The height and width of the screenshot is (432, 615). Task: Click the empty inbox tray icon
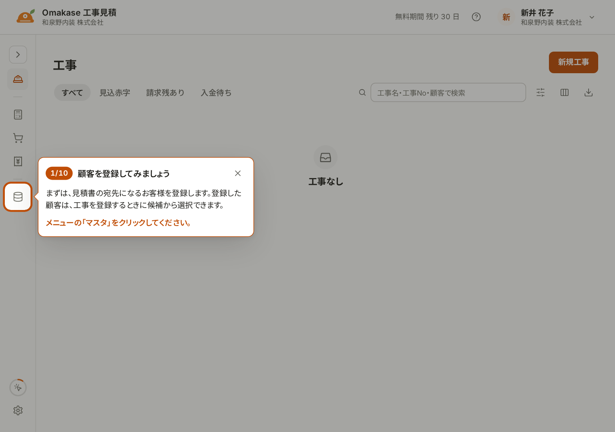326,157
